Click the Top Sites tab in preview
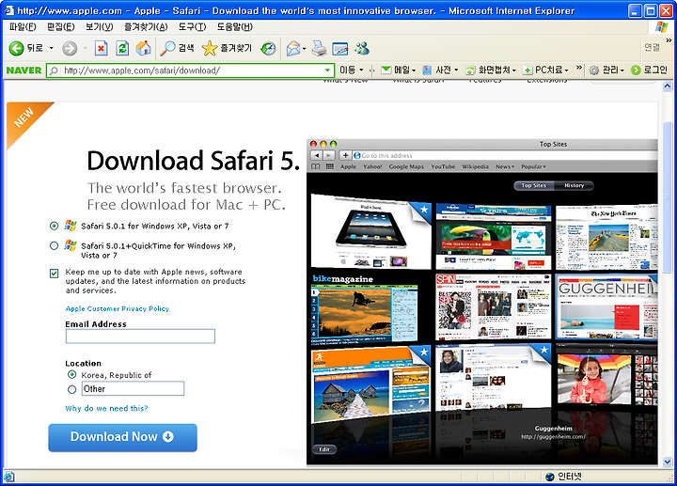This screenshot has width=677, height=486. point(534,185)
